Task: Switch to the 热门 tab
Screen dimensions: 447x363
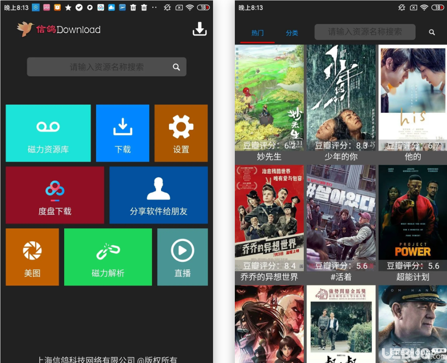Action: (258, 33)
